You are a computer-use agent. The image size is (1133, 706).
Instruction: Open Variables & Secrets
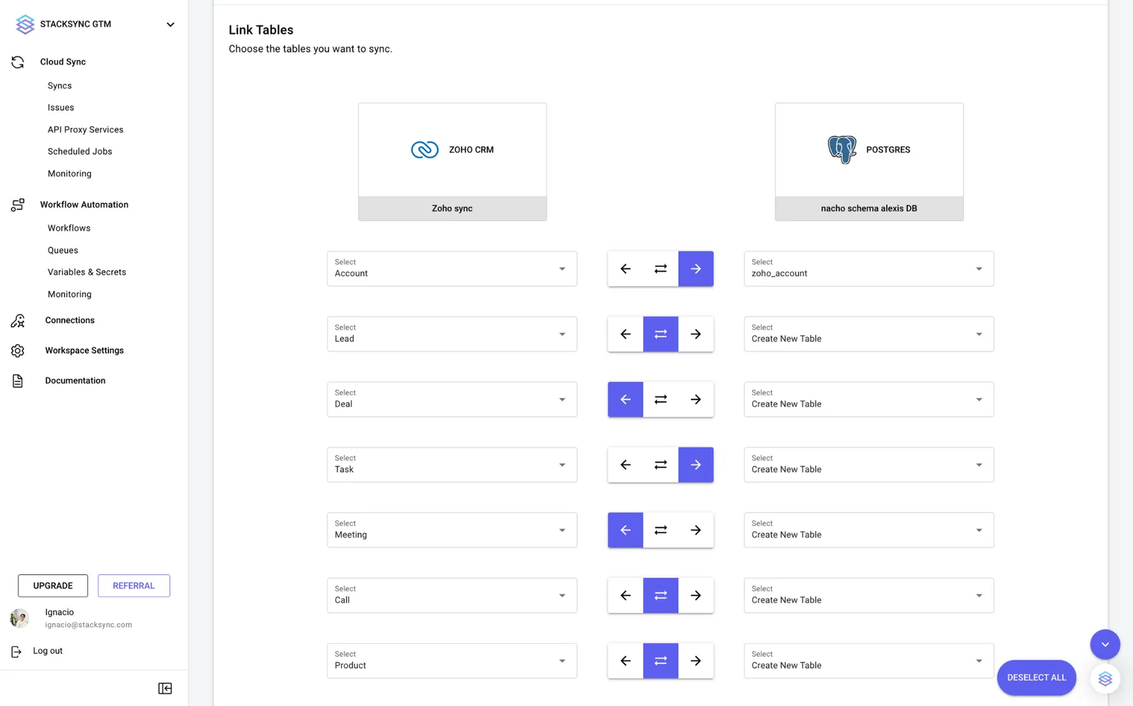(87, 272)
